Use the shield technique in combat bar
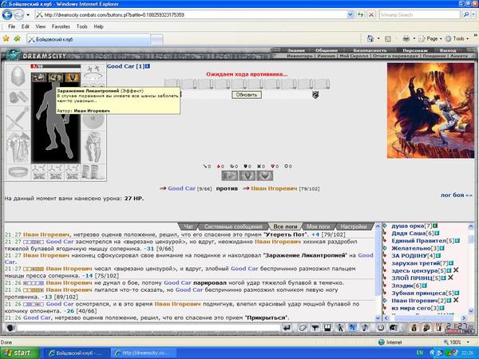Image resolution: width=479 pixels, height=359 pixels. coord(247,176)
